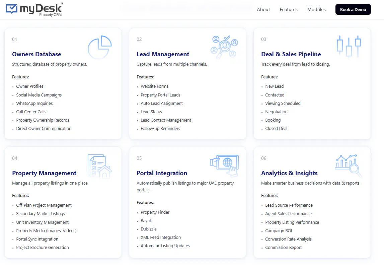Click the Deal & Sales Pipeline candlestick icon
The width and height of the screenshot is (384, 267).
[349, 47]
